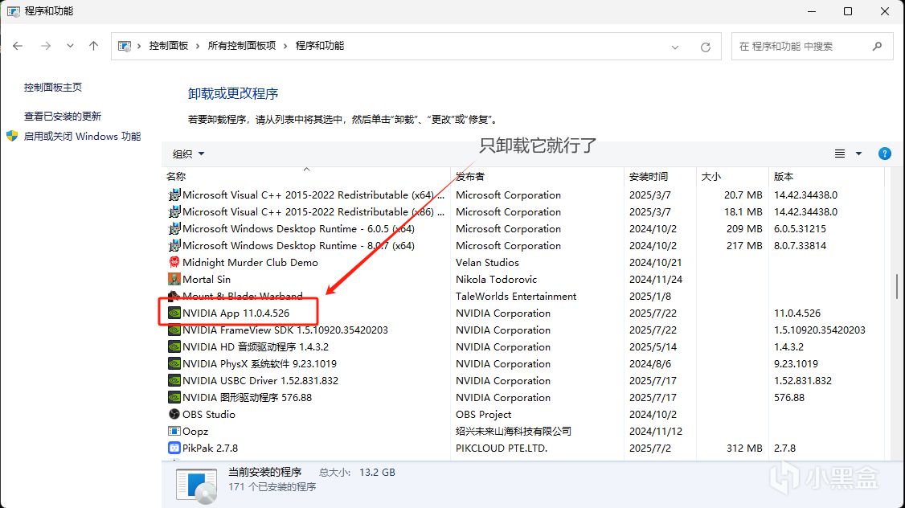
Task: Open the address bar history dropdown
Action: click(674, 47)
